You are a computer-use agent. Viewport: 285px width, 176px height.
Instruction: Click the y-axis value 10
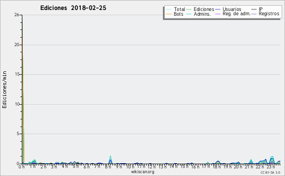[17, 104]
